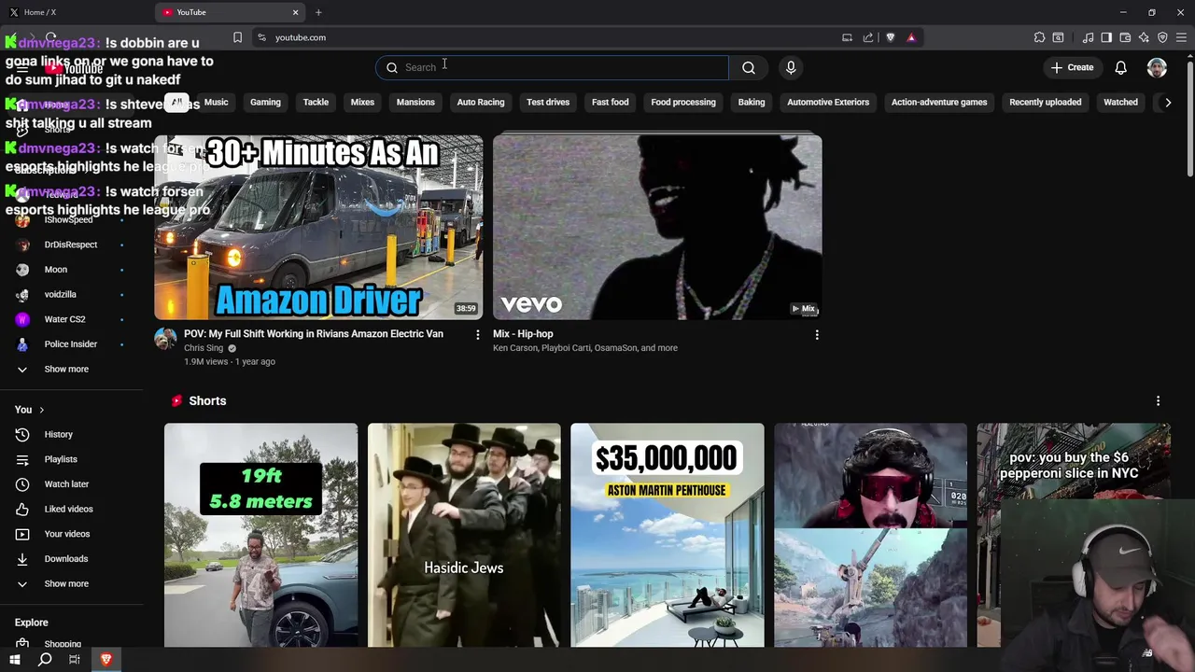Open the account avatar menu
1195x672 pixels.
click(1157, 67)
